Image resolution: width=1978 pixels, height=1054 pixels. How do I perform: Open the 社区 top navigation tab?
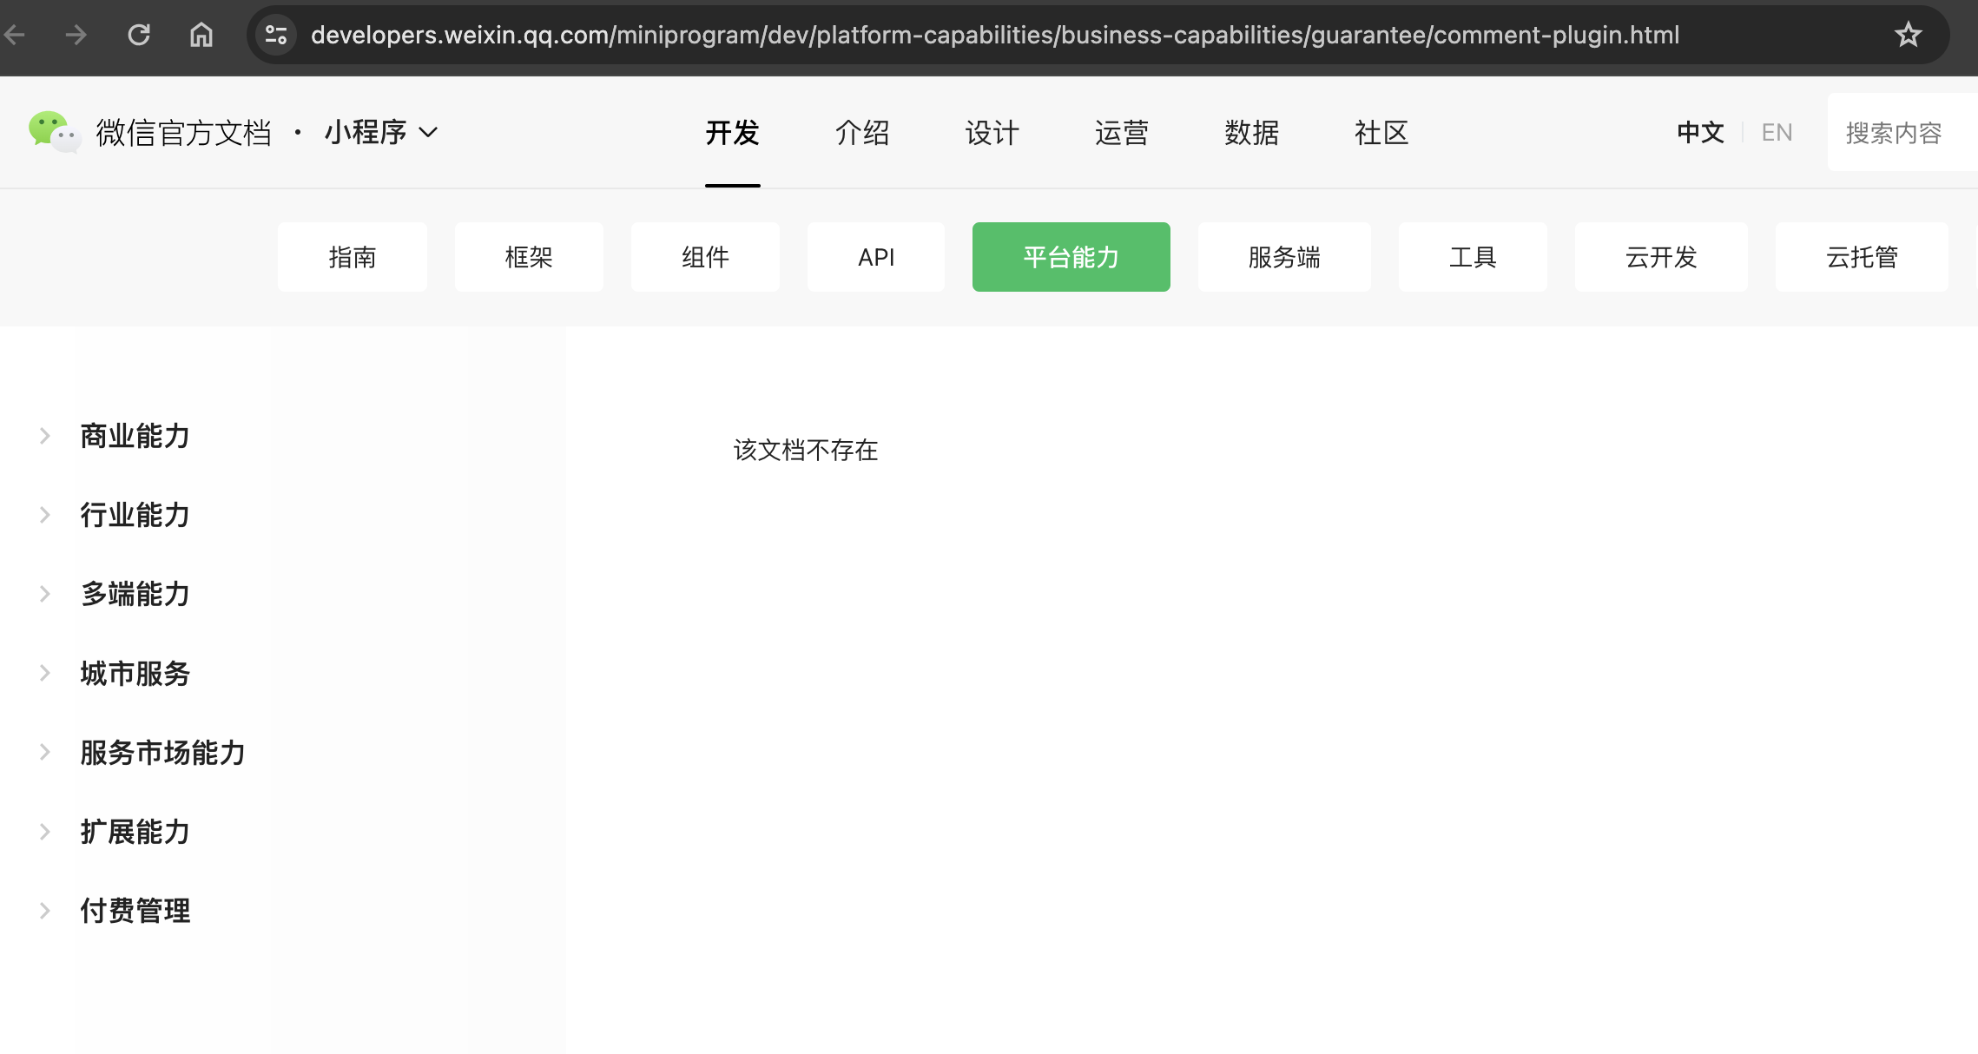point(1381,133)
